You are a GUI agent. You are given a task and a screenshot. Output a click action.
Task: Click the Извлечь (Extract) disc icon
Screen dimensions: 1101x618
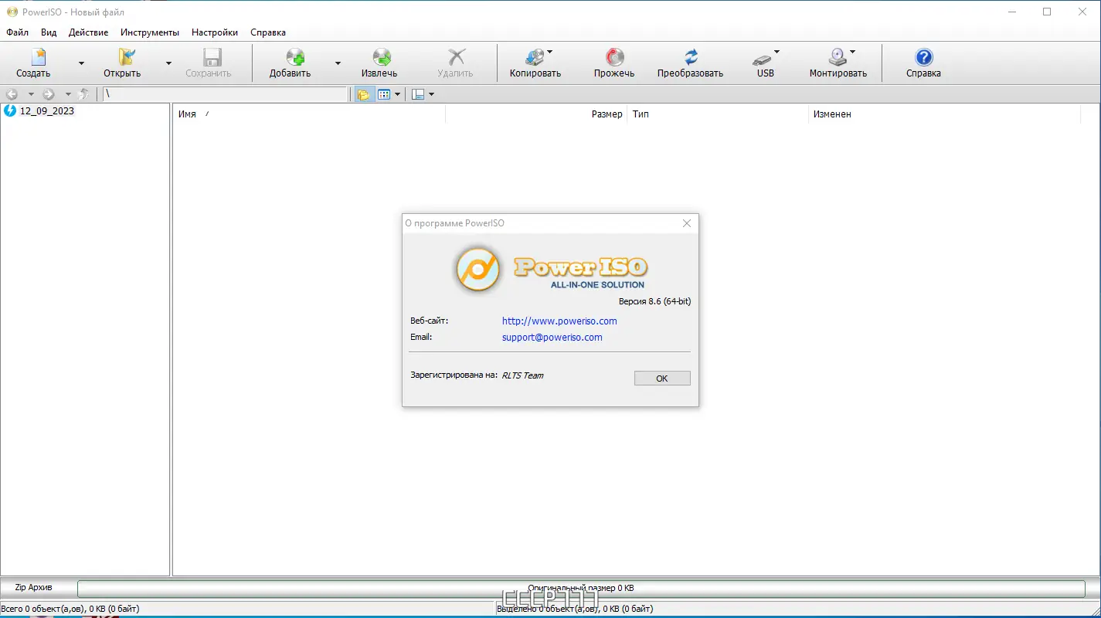tap(382, 57)
